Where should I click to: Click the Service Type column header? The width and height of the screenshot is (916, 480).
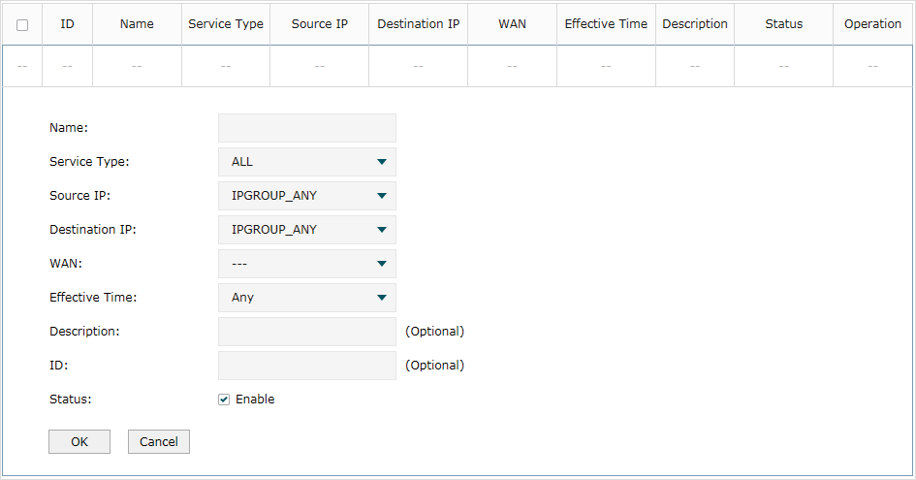(x=226, y=24)
